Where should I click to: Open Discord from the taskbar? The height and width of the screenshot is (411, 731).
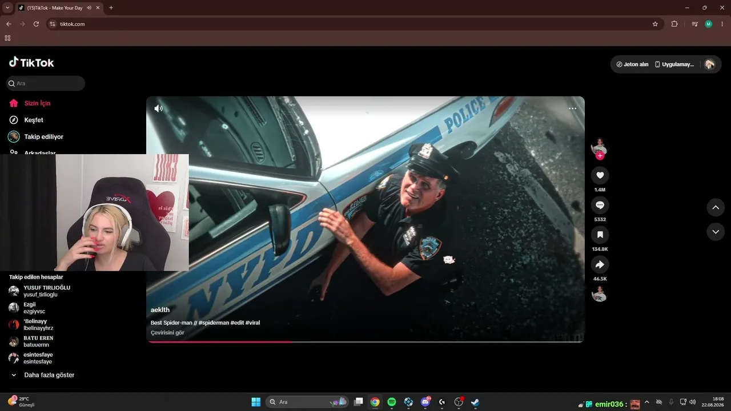pyautogui.click(x=425, y=402)
